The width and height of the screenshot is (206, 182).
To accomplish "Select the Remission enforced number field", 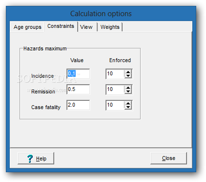I will click(115, 90).
